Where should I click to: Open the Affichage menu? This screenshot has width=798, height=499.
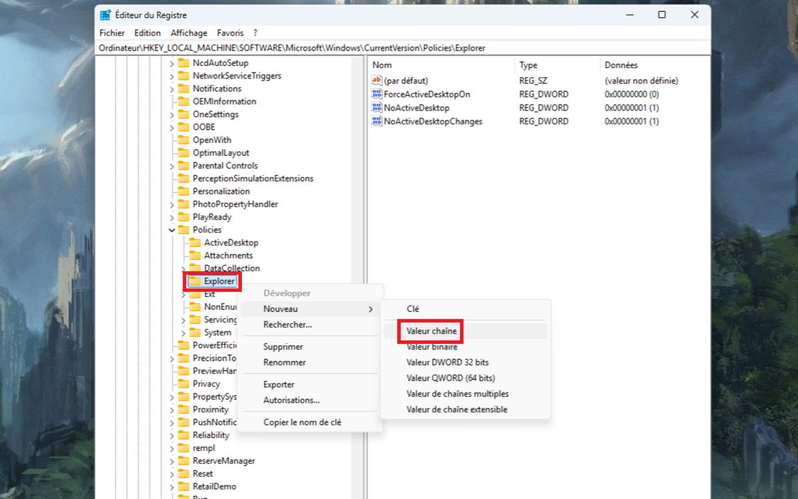[x=189, y=33]
